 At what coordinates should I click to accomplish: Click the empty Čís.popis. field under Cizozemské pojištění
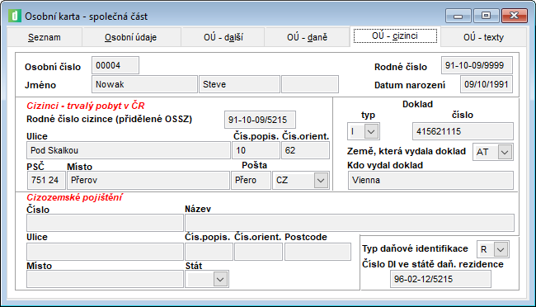click(209, 252)
